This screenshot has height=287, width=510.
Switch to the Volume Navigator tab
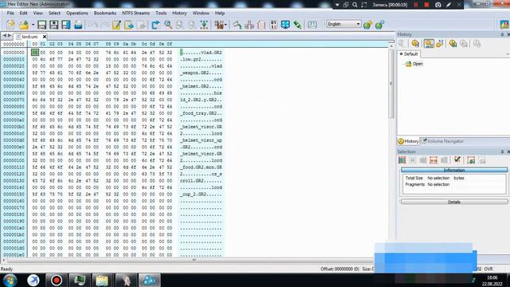[x=442, y=141]
